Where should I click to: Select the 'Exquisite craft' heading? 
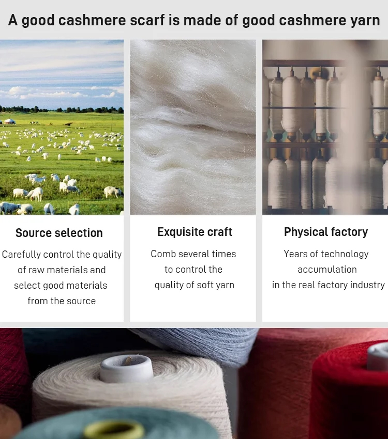pos(195,232)
